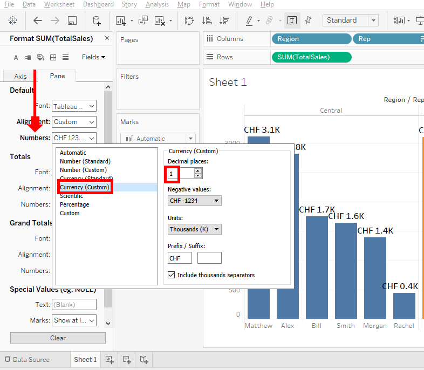Open the Units Thousands (K) dropdown

click(195, 229)
